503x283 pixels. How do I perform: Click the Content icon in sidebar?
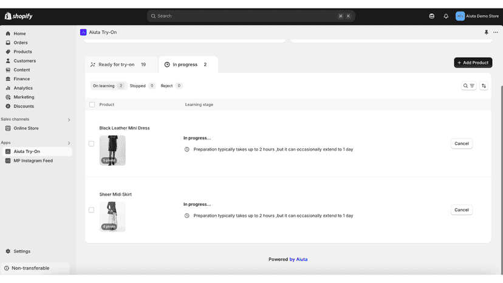point(8,70)
